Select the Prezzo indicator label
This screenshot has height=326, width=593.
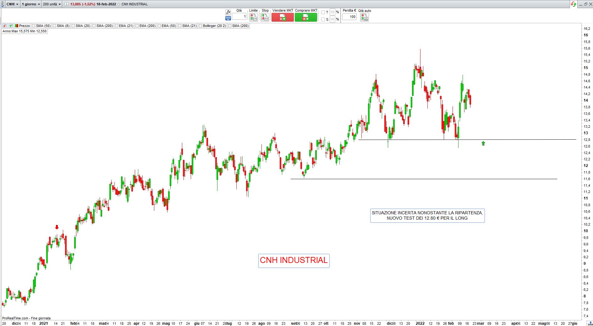coord(24,26)
